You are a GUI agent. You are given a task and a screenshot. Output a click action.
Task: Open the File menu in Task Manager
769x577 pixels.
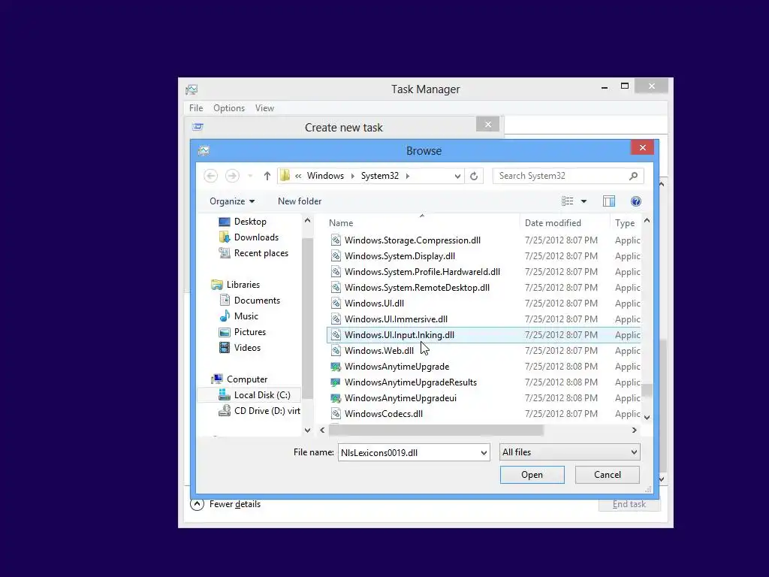click(196, 108)
